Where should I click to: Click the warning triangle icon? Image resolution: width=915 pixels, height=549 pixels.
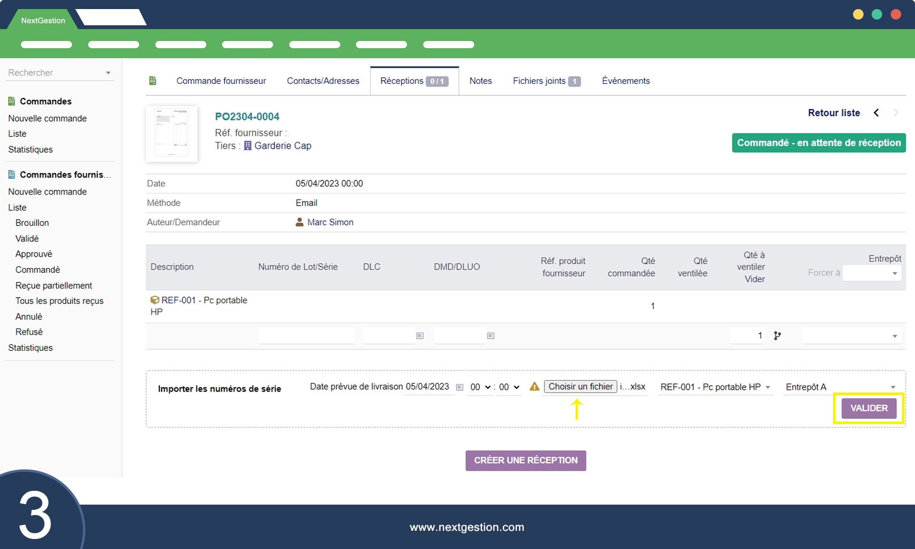(x=535, y=387)
